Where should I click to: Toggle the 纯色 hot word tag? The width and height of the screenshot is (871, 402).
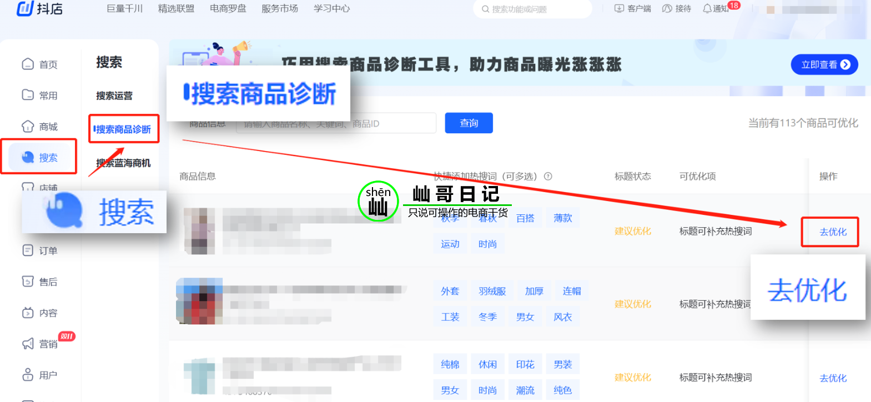(563, 390)
